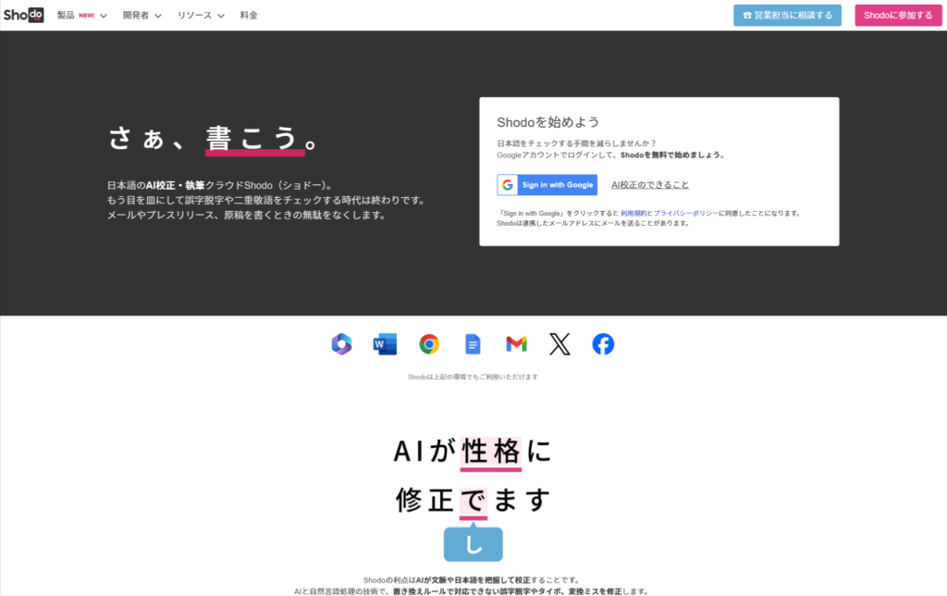Click the Microsoft Word icon
The image size is (947, 596).
coord(386,344)
